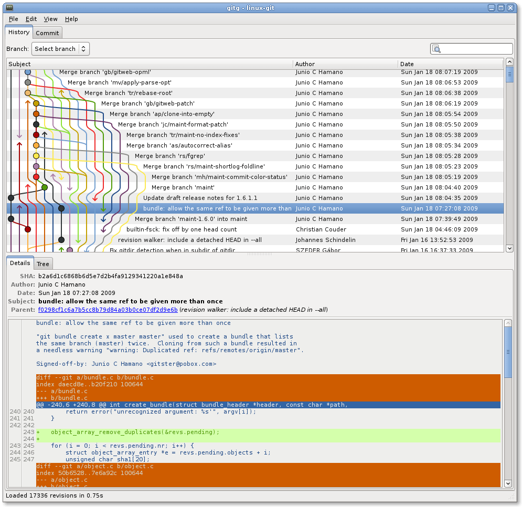The image size is (522, 507).
Task: Sort commits by Date column header
Action: [x=451, y=64]
